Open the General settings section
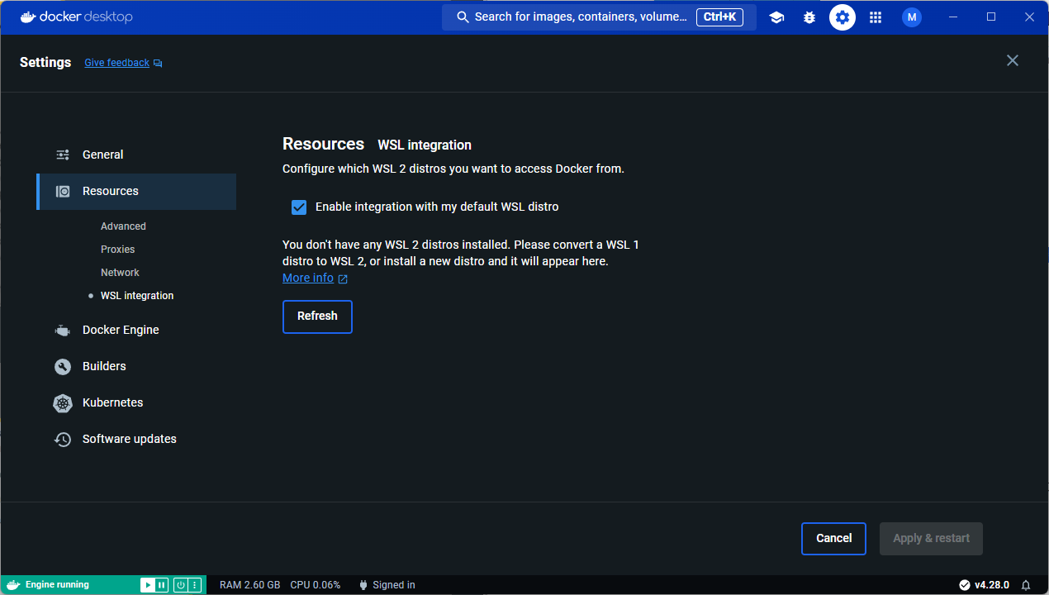1049x595 pixels. [136, 155]
